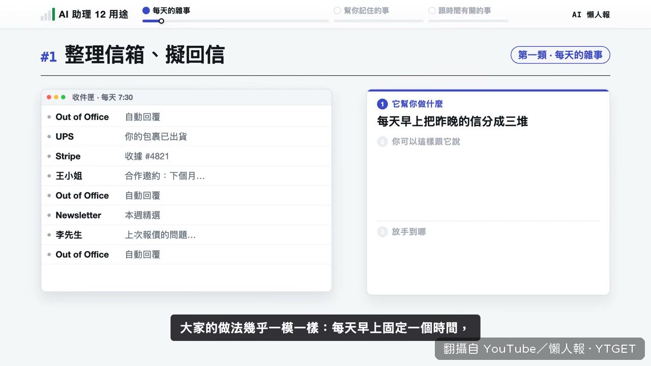Click the subject 你的包裹已出貨
651x366 pixels.
156,137
